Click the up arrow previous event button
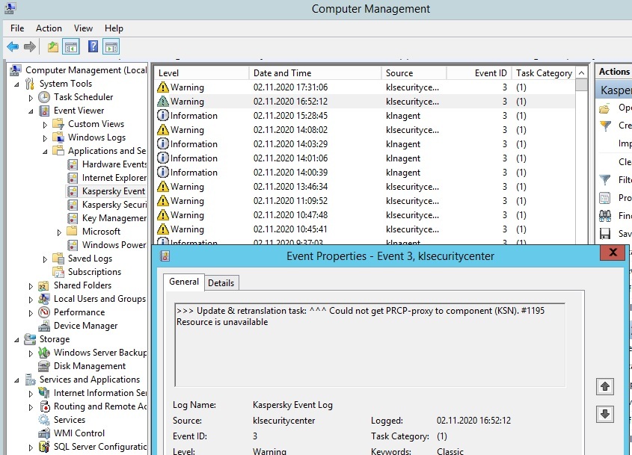 605,387
